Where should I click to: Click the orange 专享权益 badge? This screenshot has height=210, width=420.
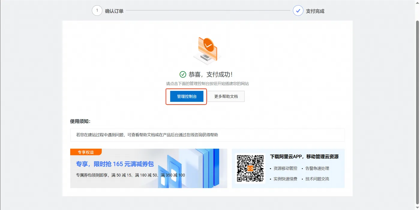tap(85, 152)
